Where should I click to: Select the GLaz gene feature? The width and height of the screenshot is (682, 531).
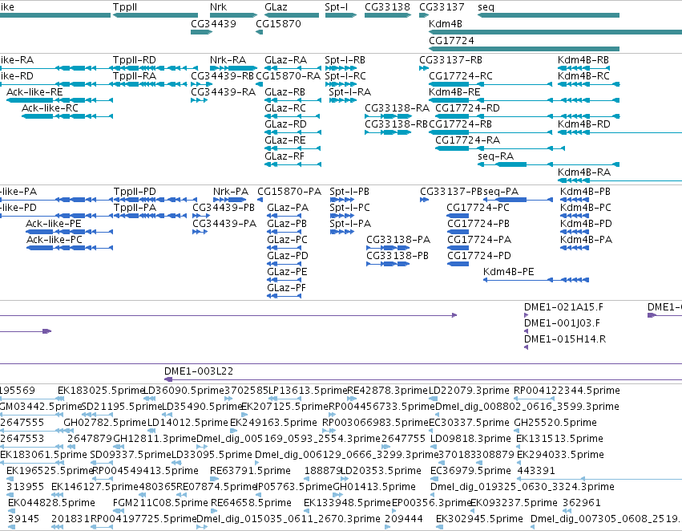[x=292, y=15]
